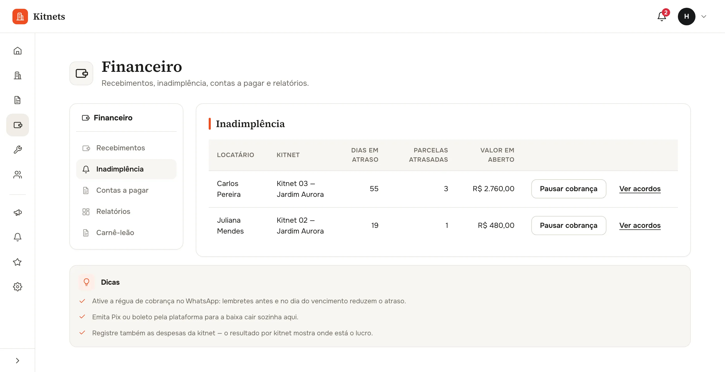The image size is (725, 372).
Task: Click the Locatário column header
Action: [235, 155]
